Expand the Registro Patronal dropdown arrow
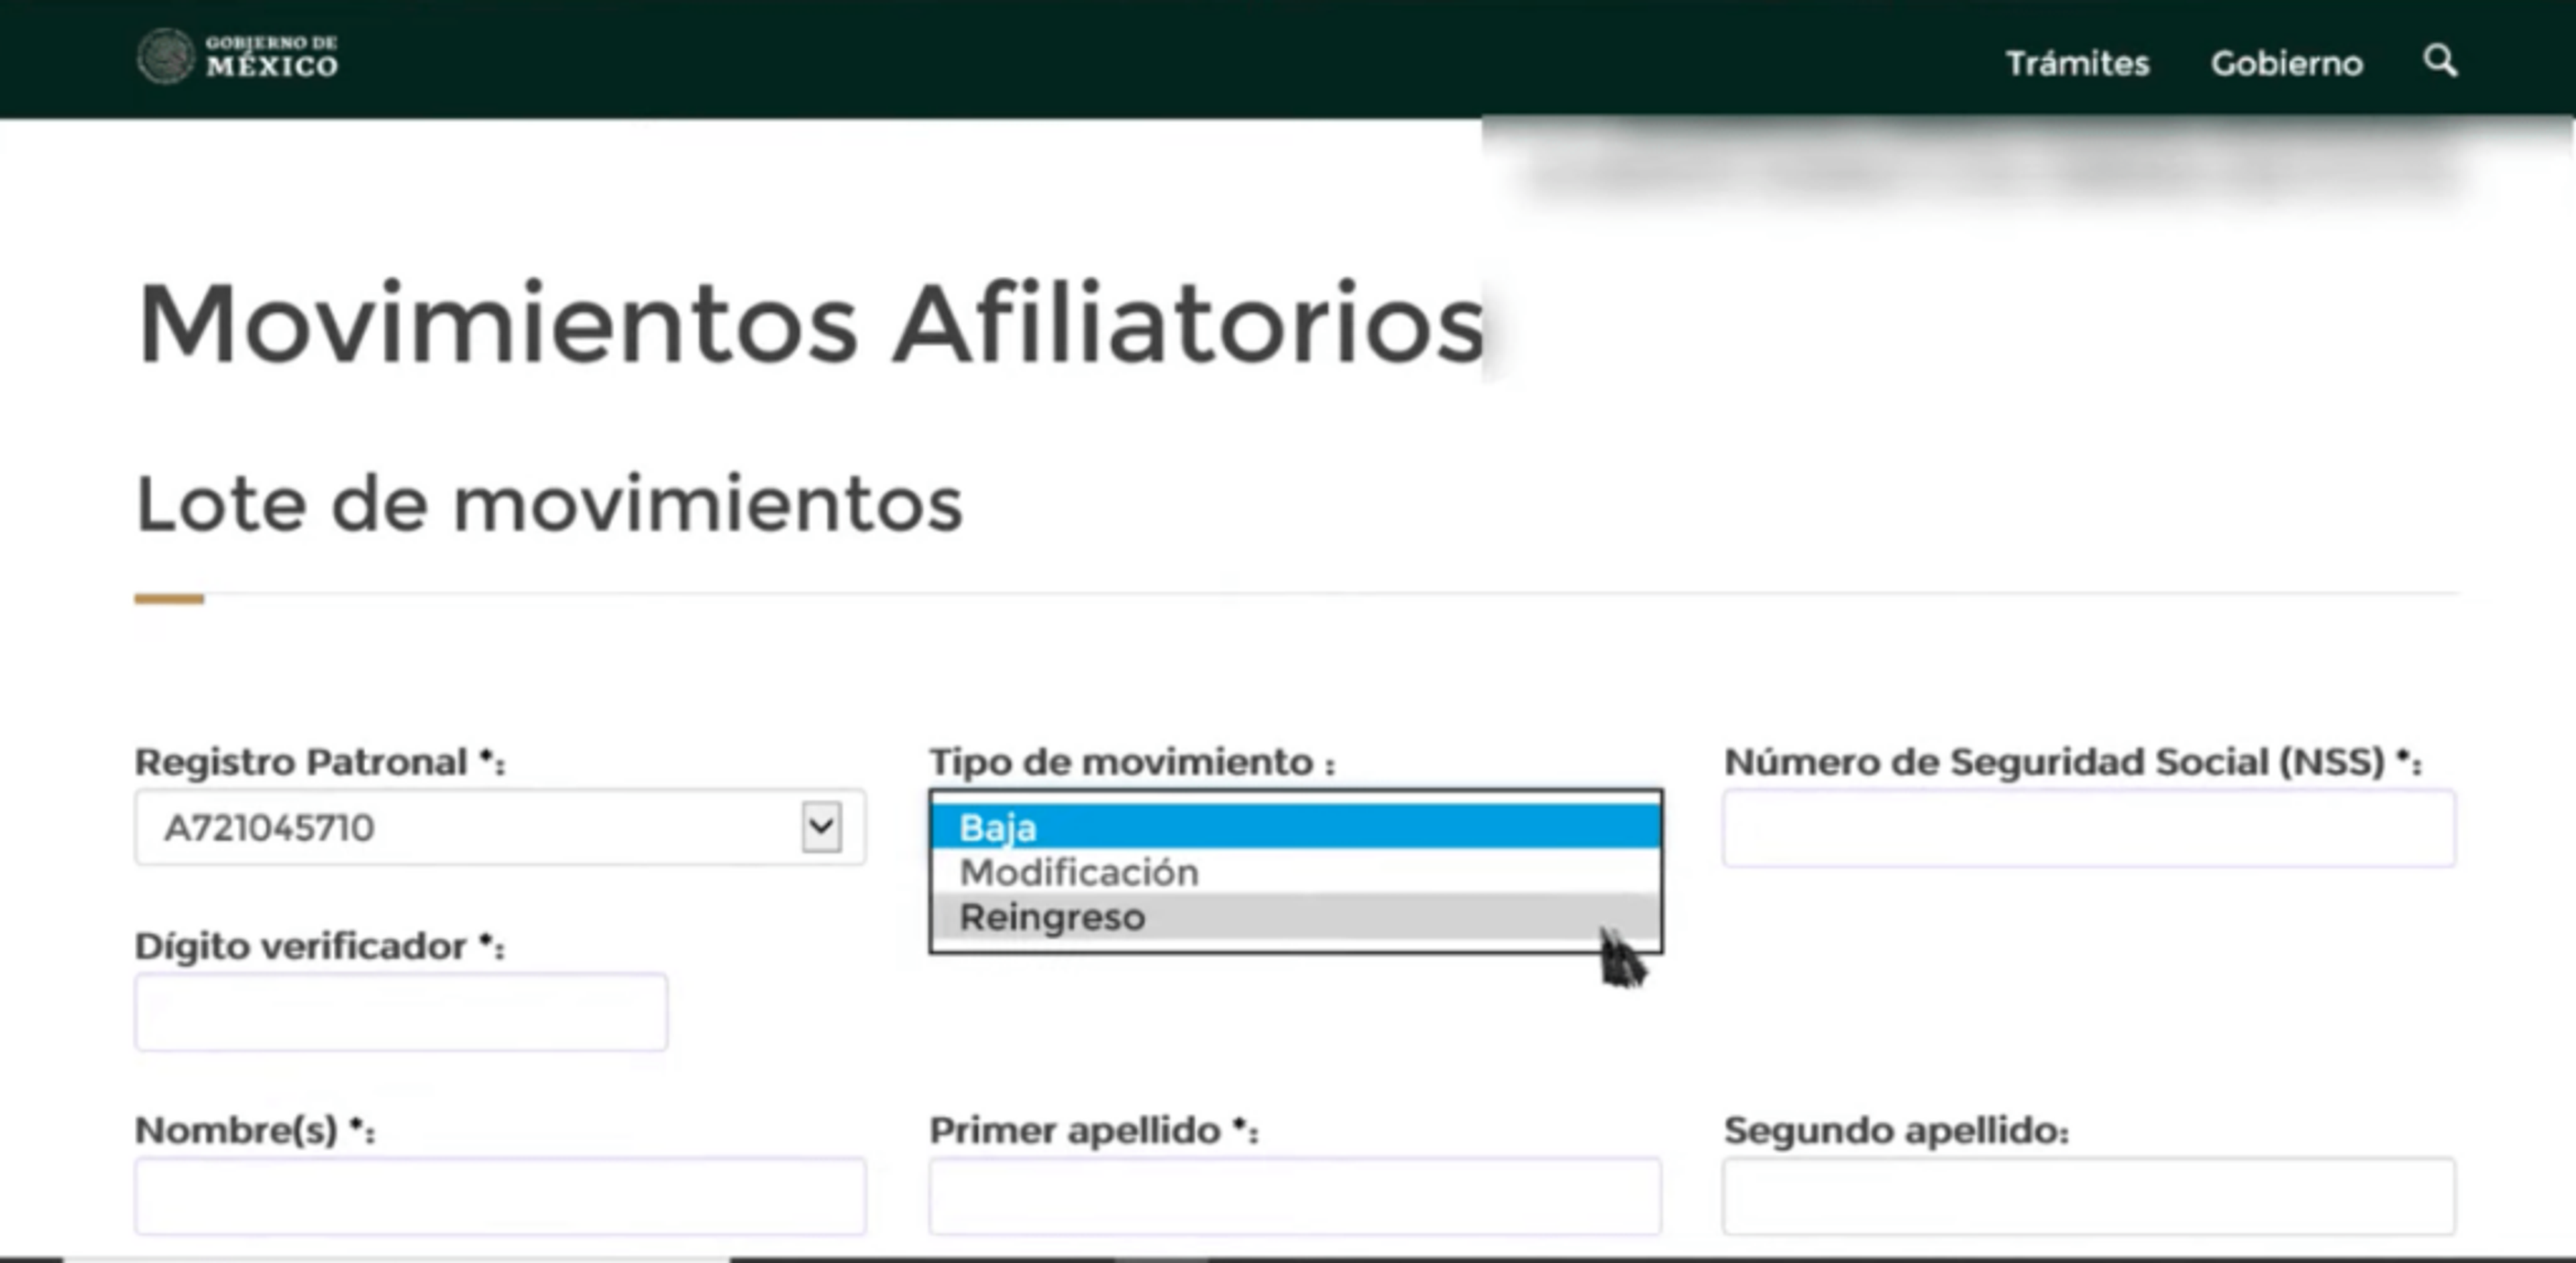 [x=821, y=827]
